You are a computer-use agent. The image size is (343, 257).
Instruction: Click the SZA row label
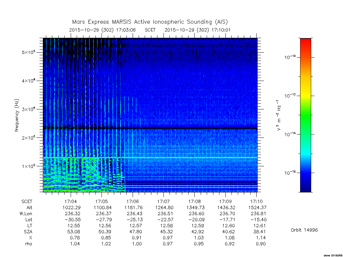click(28, 232)
